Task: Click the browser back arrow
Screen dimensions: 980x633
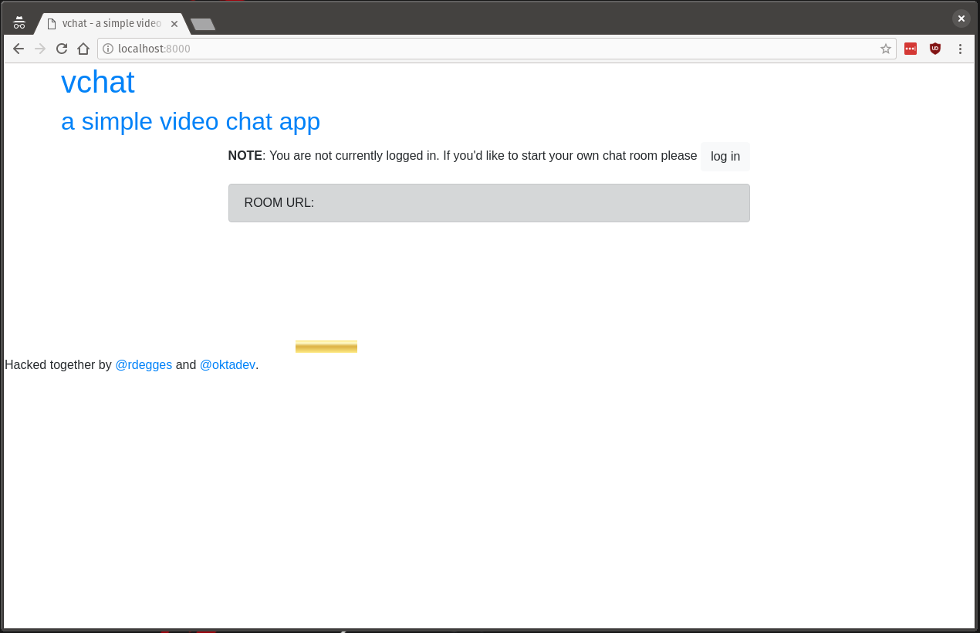Action: [19, 49]
